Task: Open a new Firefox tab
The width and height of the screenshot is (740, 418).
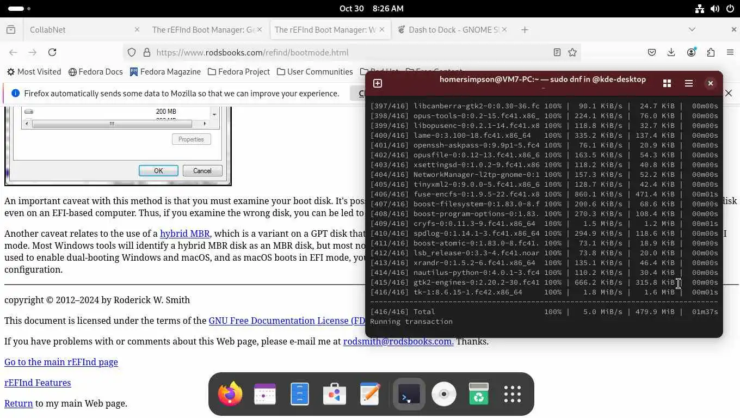Action: click(525, 29)
